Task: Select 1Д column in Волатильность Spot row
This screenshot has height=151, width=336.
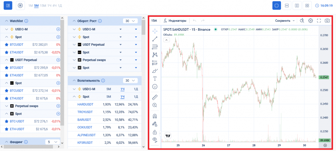Action: 136,96
